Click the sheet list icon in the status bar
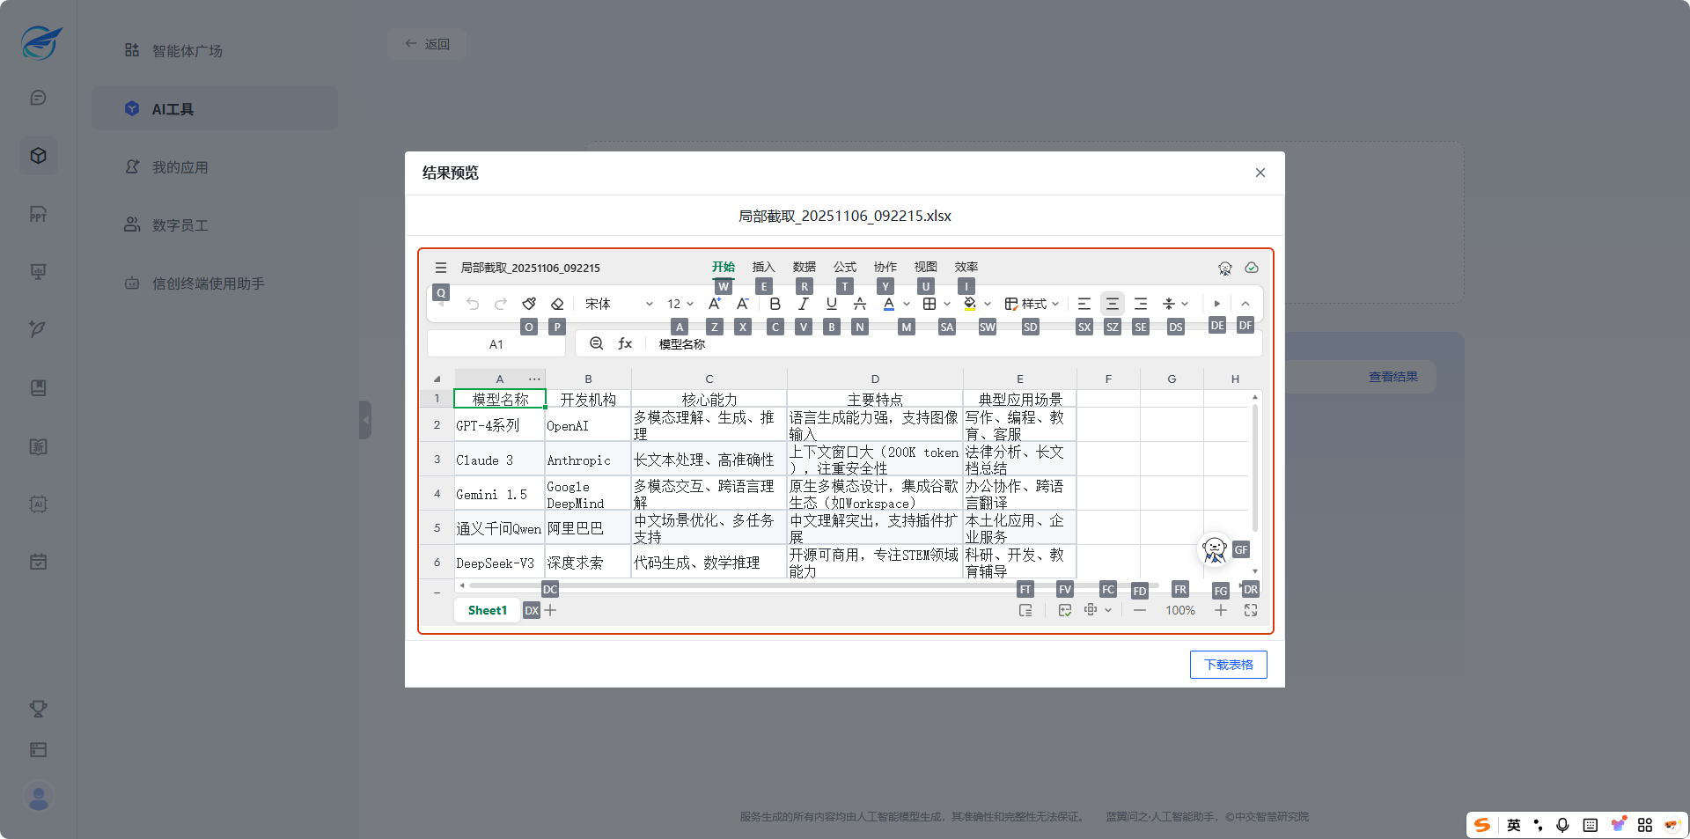 tap(1025, 610)
